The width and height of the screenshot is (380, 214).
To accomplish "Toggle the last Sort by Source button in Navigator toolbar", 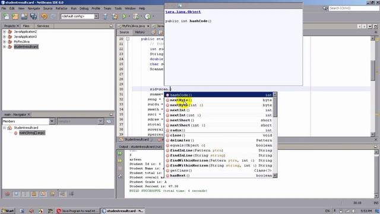I will (x=71, y=194).
